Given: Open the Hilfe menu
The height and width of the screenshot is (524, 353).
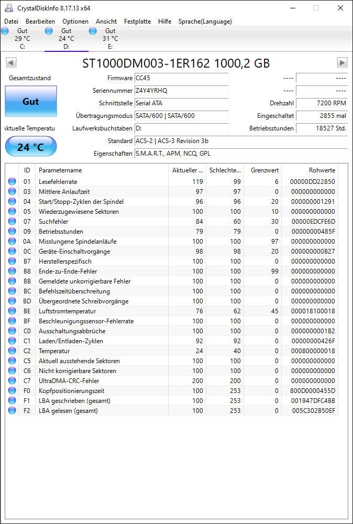Looking at the screenshot, I should pyautogui.click(x=164, y=21).
